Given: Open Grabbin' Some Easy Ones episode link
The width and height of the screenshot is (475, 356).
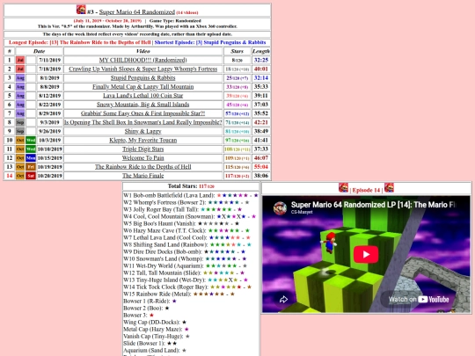Looking at the screenshot, I should click(x=143, y=113).
